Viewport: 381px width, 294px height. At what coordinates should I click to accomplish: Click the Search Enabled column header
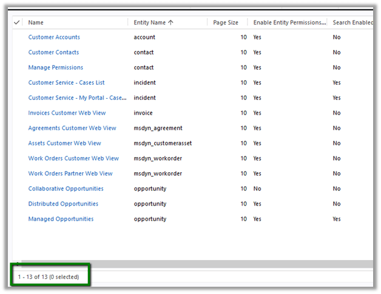[352, 22]
